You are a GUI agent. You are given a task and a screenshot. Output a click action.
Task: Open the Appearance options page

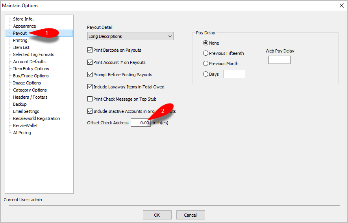tap(24, 26)
